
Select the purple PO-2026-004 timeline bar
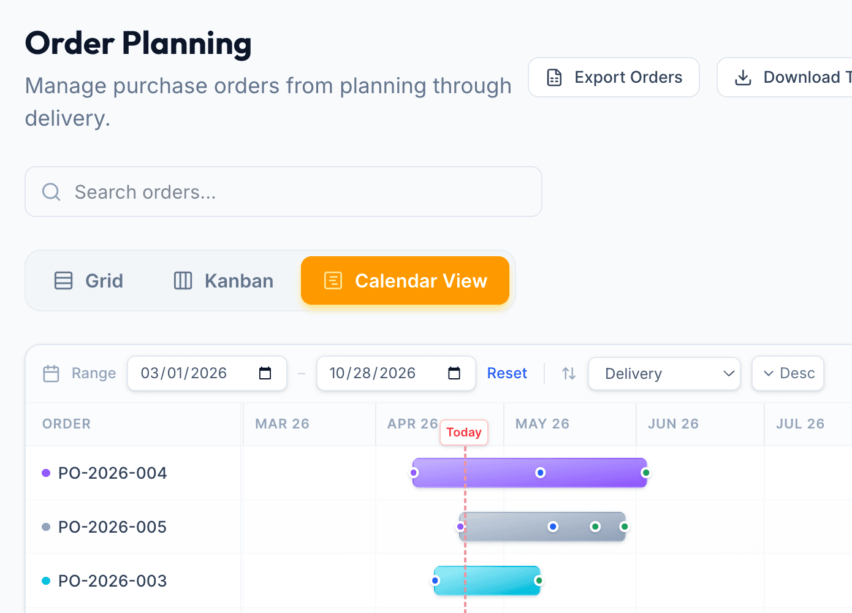pos(530,473)
